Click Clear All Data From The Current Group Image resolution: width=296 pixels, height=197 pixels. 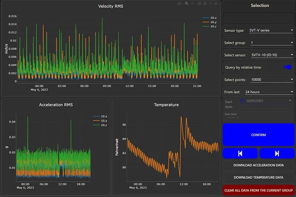(259, 190)
